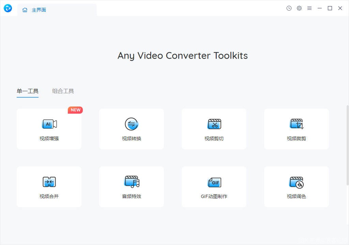Viewport: 349px width, 245px height.
Task: Select the 主界面 home tab
Action: (x=57, y=10)
